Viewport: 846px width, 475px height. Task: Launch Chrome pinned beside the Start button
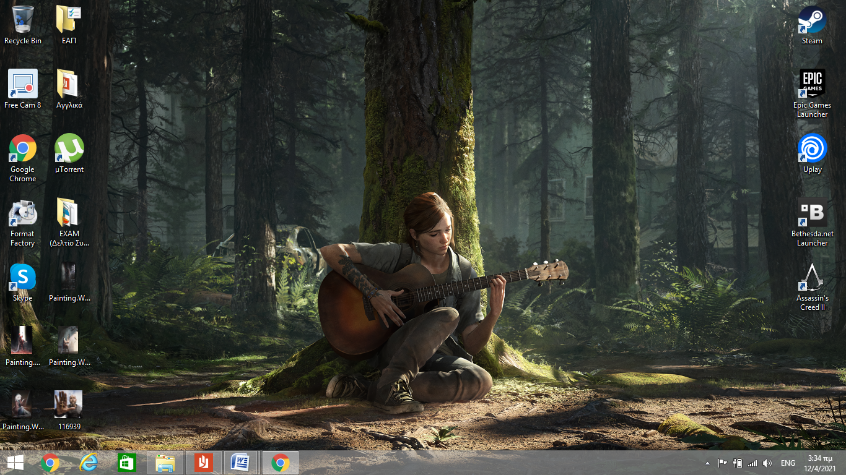50,463
